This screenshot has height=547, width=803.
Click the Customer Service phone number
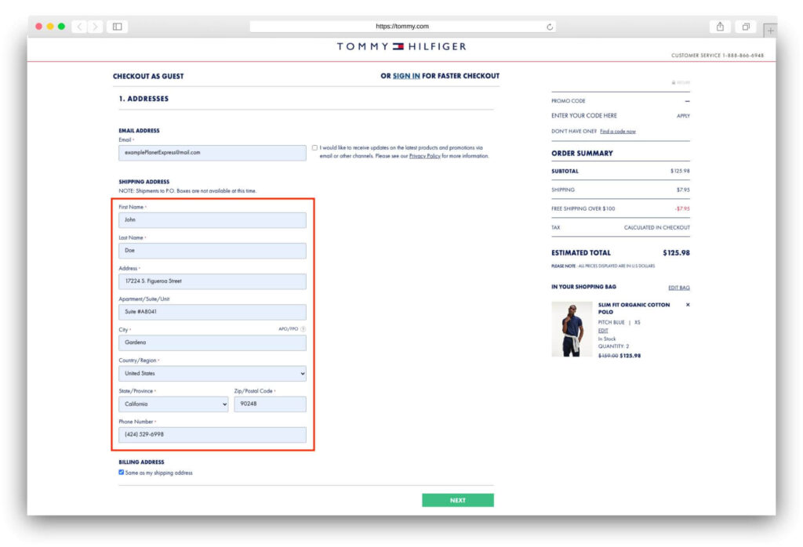(743, 56)
